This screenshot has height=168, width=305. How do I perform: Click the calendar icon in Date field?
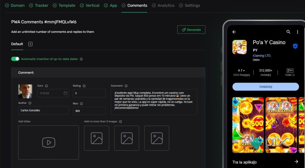coord(65,93)
